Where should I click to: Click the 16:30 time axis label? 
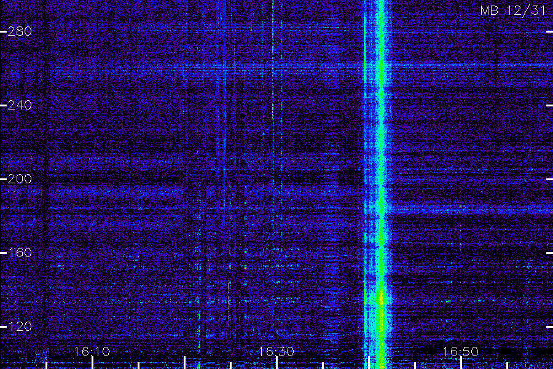pos(276,351)
